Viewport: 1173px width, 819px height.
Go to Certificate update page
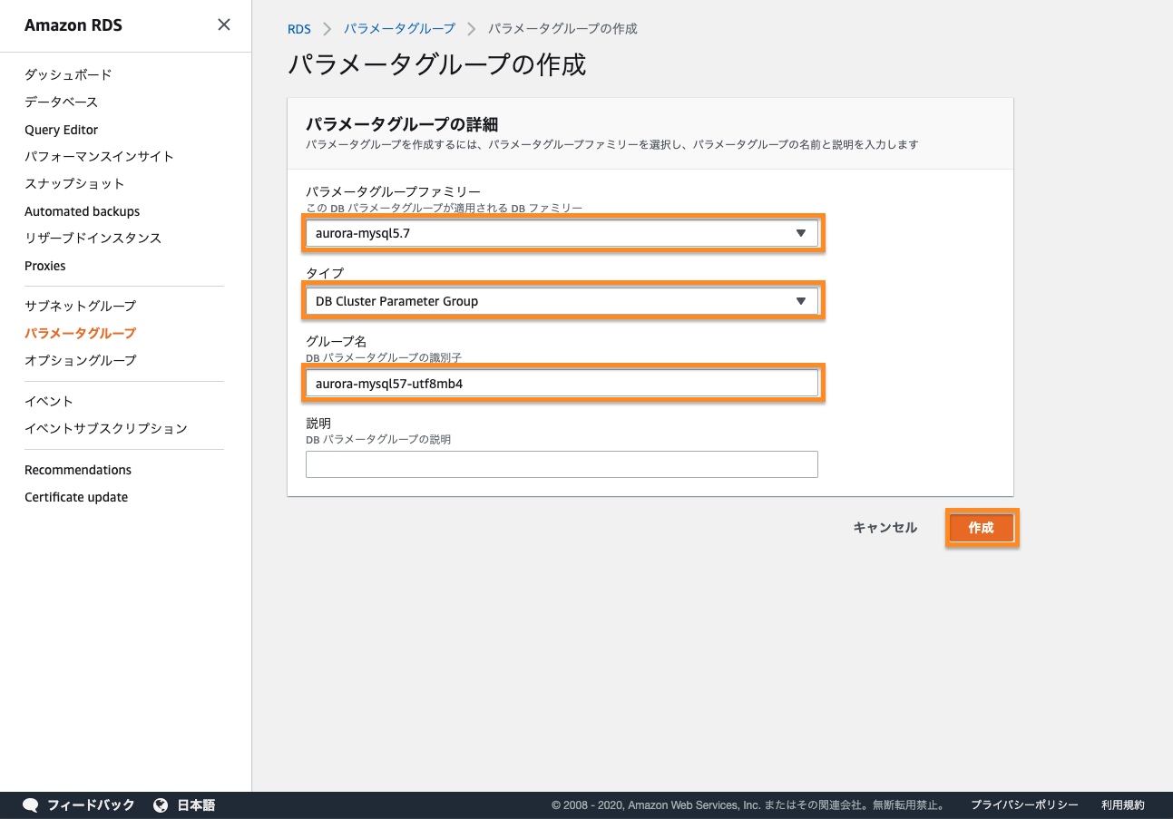pos(76,497)
